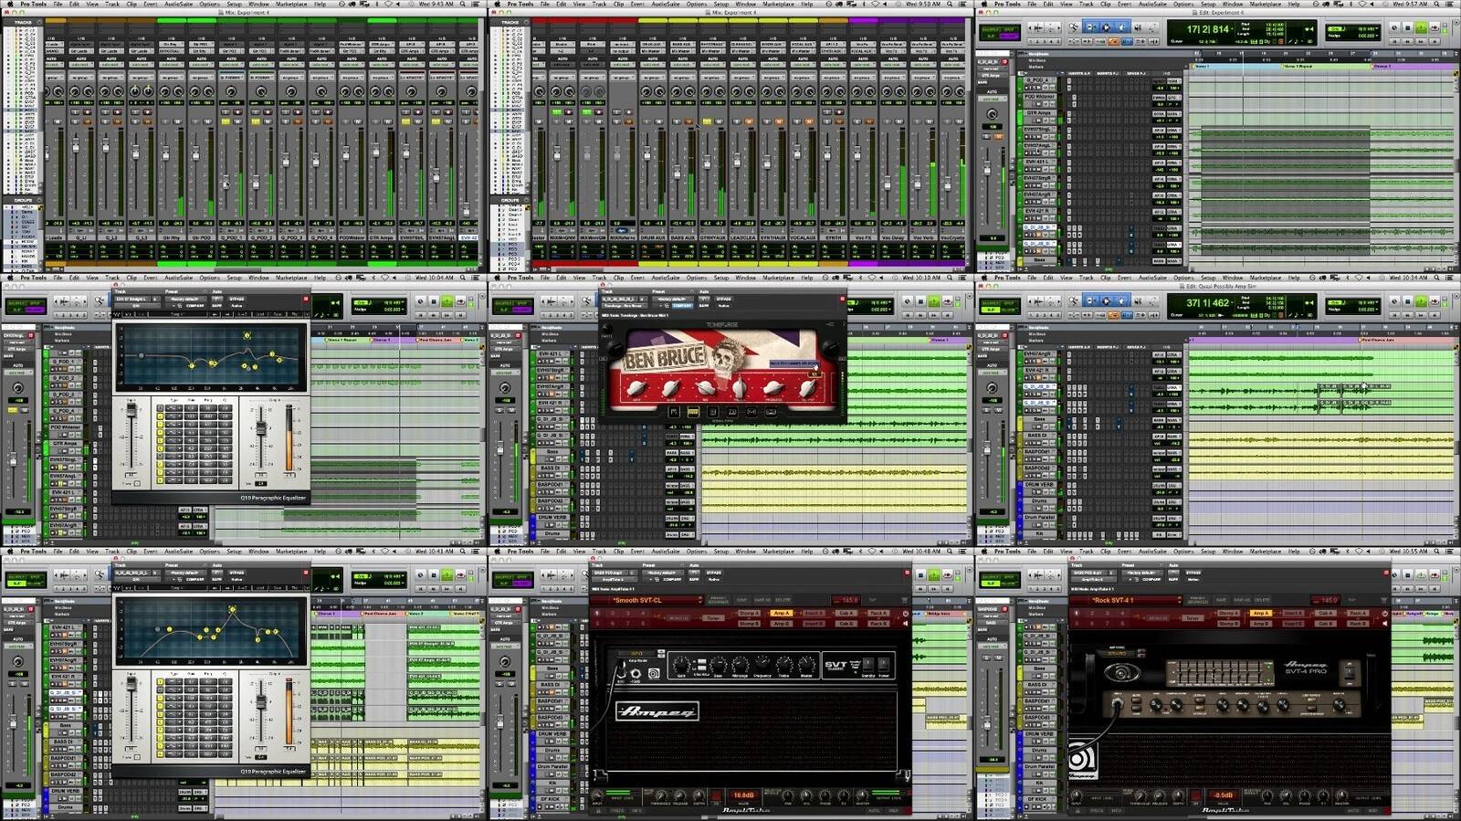
Task: Click the Verse 1 Repeat marker in top-right window
Action: (x=1298, y=66)
